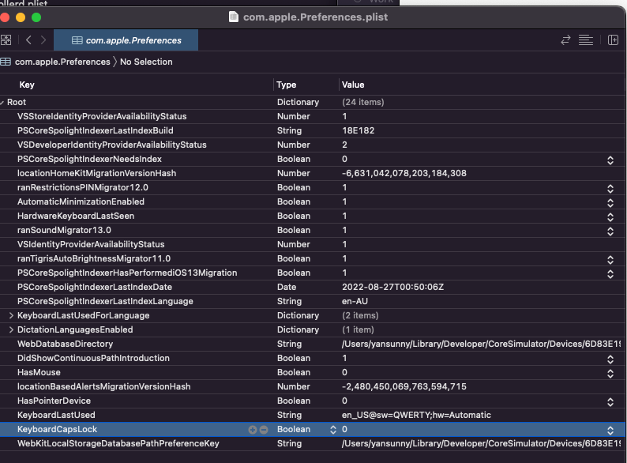Click the com.apple.Preferences breadcrumb
Viewport: 627px width, 463px height.
(62, 62)
